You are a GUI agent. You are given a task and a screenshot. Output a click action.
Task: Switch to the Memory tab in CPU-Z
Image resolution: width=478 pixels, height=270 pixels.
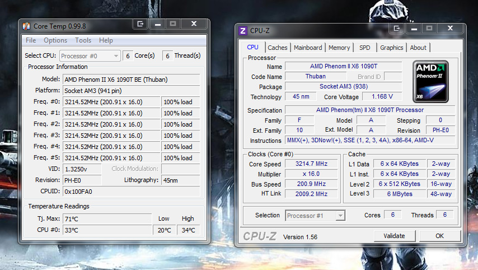tap(339, 48)
